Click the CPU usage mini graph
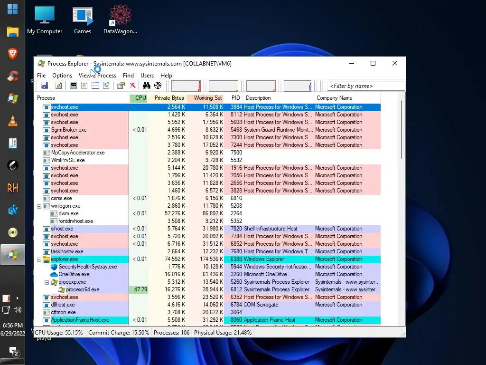Screen dimensions: 486x365 click(x=186, y=86)
